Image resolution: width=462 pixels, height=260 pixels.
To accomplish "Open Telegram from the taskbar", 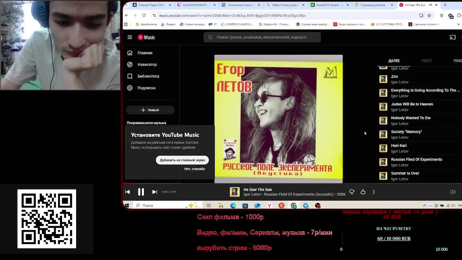I will click(x=306, y=205).
